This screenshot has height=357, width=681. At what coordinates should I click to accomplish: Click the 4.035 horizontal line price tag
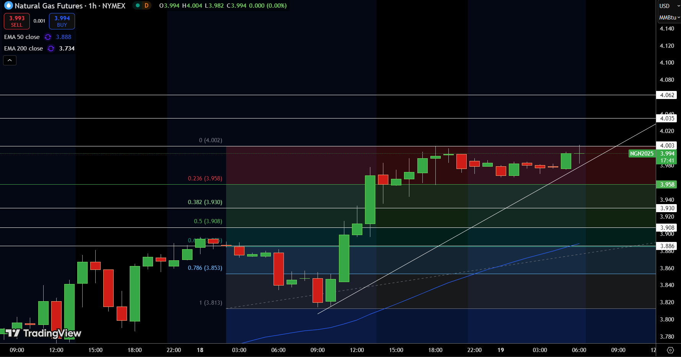(667, 118)
